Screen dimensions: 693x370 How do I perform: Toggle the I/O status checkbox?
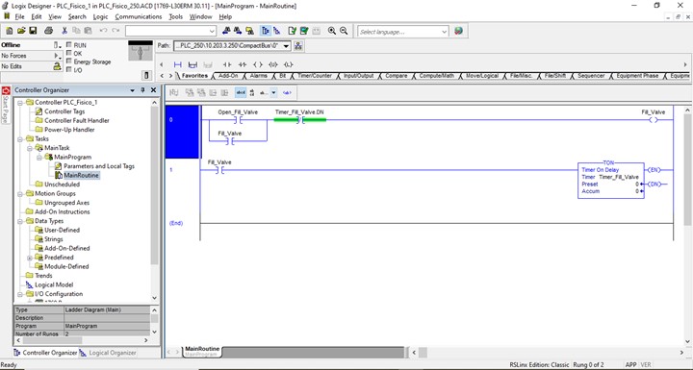pyautogui.click(x=68, y=70)
